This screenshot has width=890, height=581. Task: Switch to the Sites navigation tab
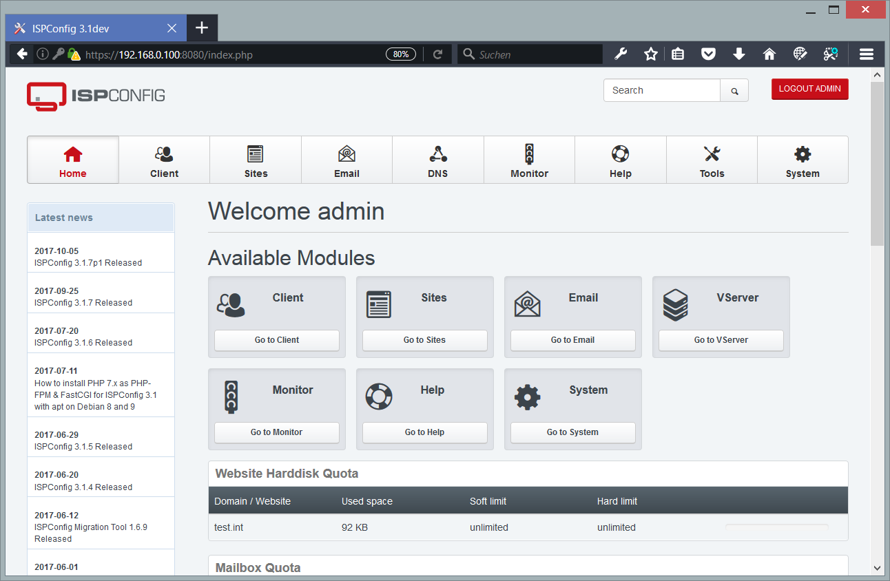pyautogui.click(x=256, y=160)
